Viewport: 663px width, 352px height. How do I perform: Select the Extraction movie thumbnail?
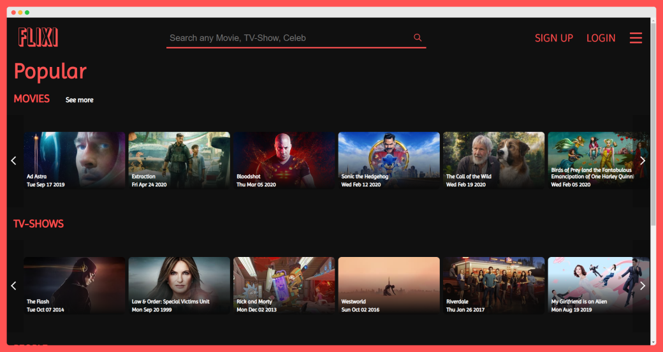tap(179, 159)
